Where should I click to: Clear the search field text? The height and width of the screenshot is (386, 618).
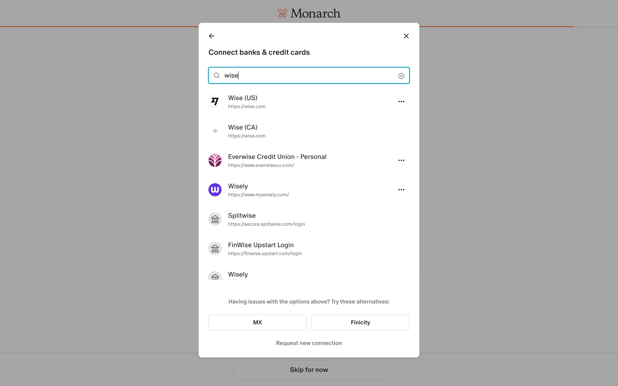click(x=401, y=76)
